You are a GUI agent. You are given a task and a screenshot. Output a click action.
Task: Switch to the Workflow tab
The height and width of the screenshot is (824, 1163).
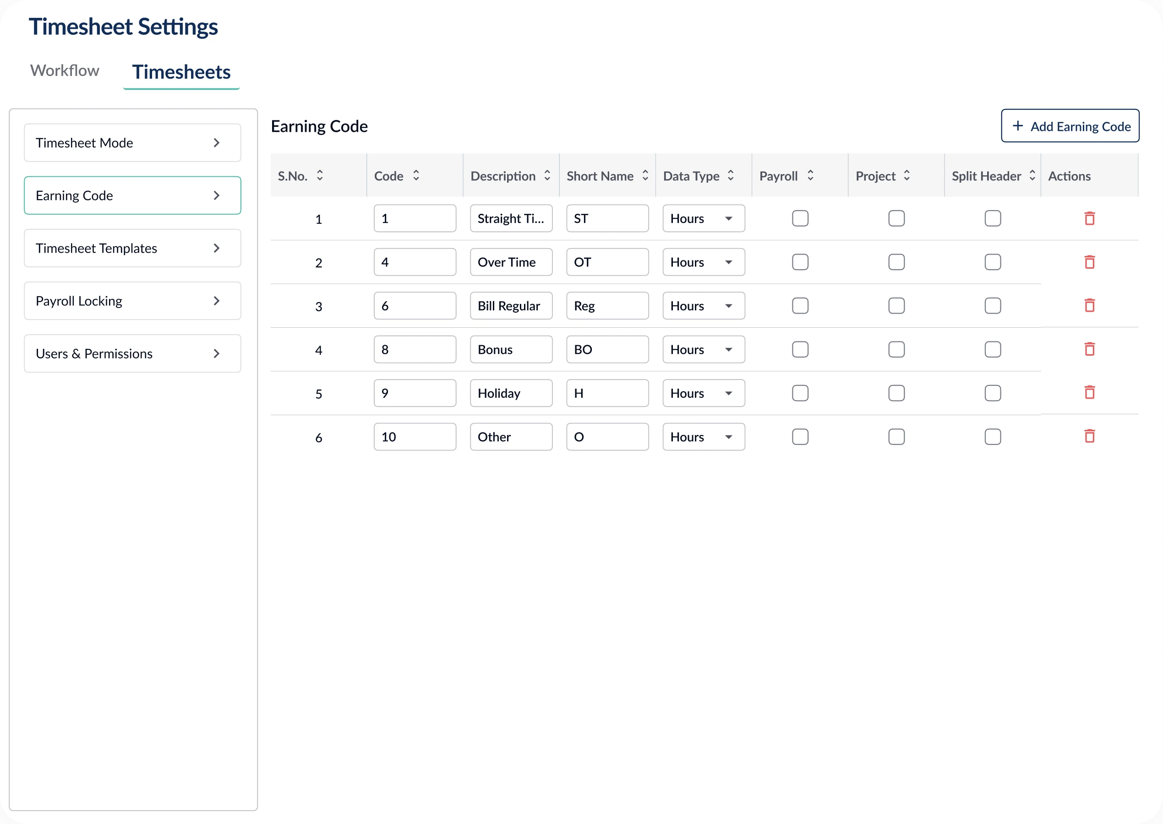65,70
